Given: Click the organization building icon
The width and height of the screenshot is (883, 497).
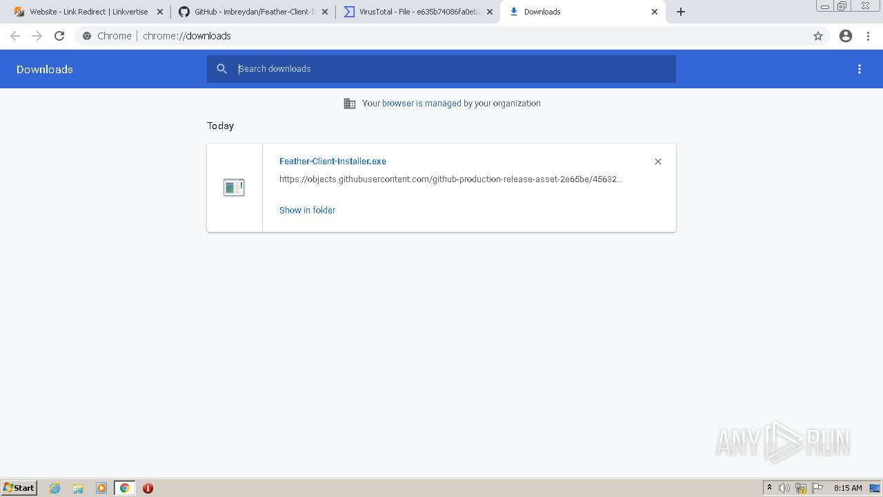Looking at the screenshot, I should 350,104.
